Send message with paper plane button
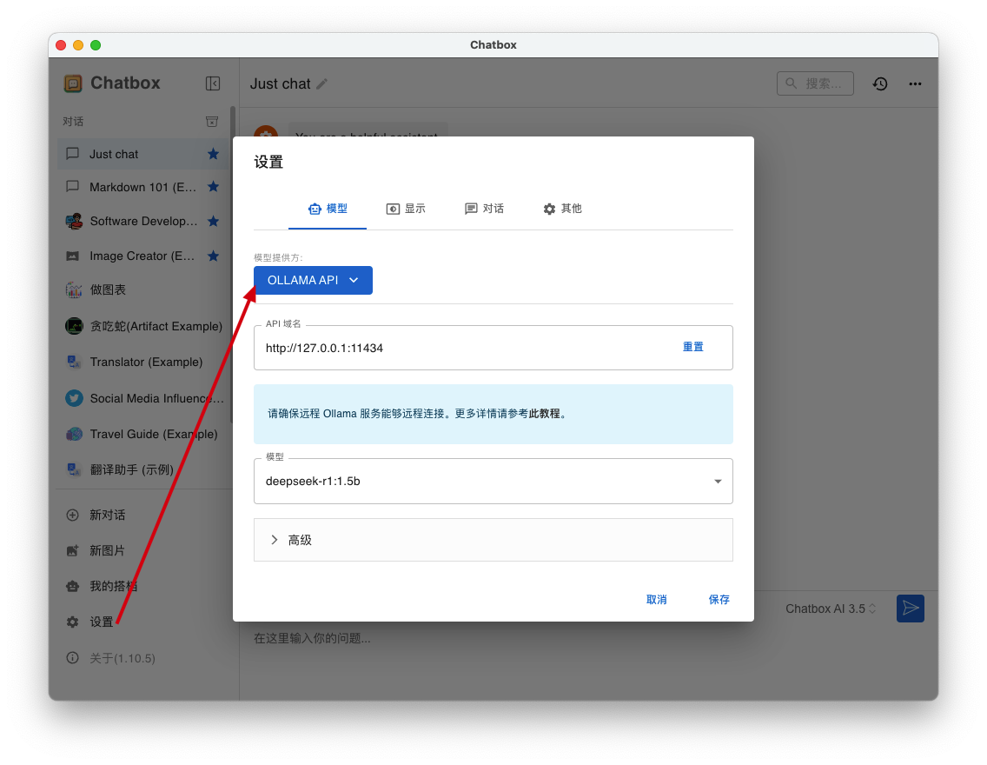The height and width of the screenshot is (765, 987). [x=911, y=609]
